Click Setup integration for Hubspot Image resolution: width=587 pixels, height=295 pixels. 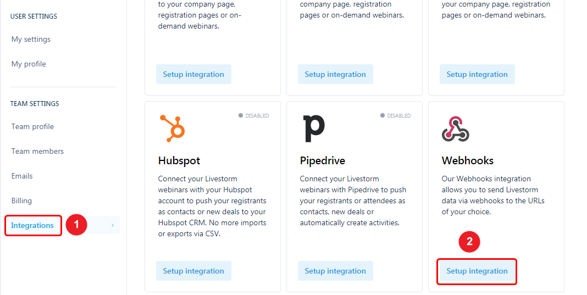[x=193, y=271]
